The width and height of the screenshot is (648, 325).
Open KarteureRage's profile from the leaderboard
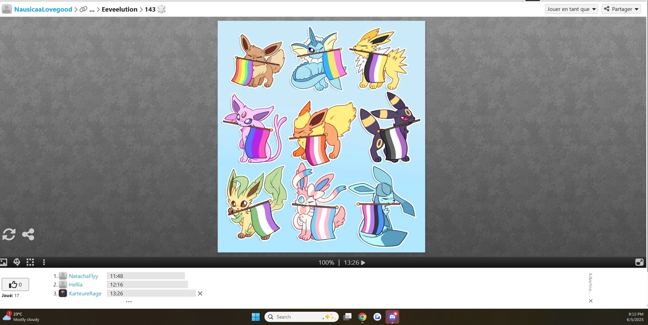[85, 293]
